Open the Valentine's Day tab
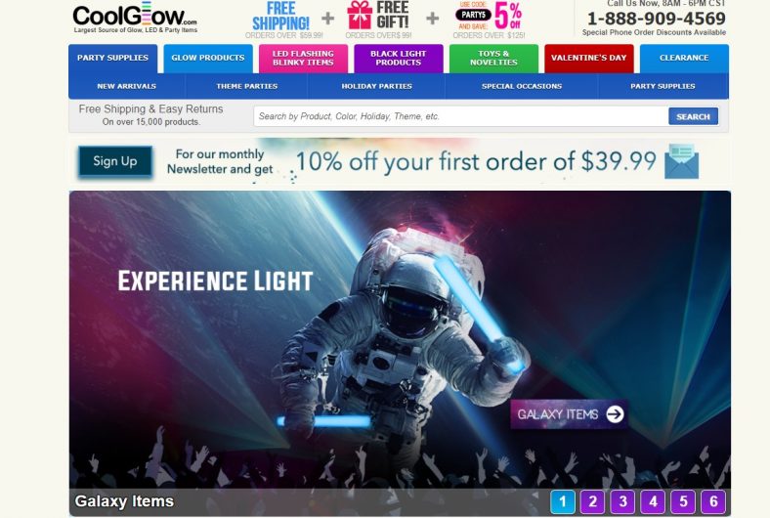Image resolution: width=770 pixels, height=518 pixels. click(589, 58)
